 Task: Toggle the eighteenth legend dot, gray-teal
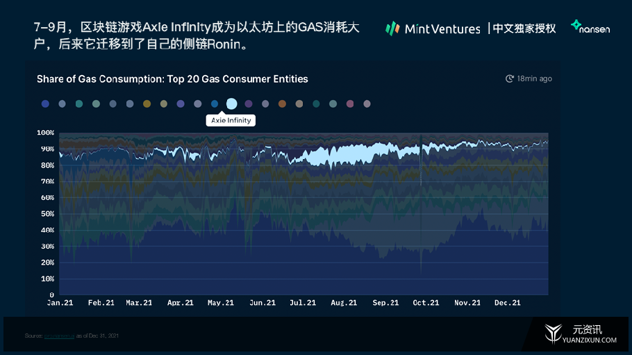coord(333,104)
